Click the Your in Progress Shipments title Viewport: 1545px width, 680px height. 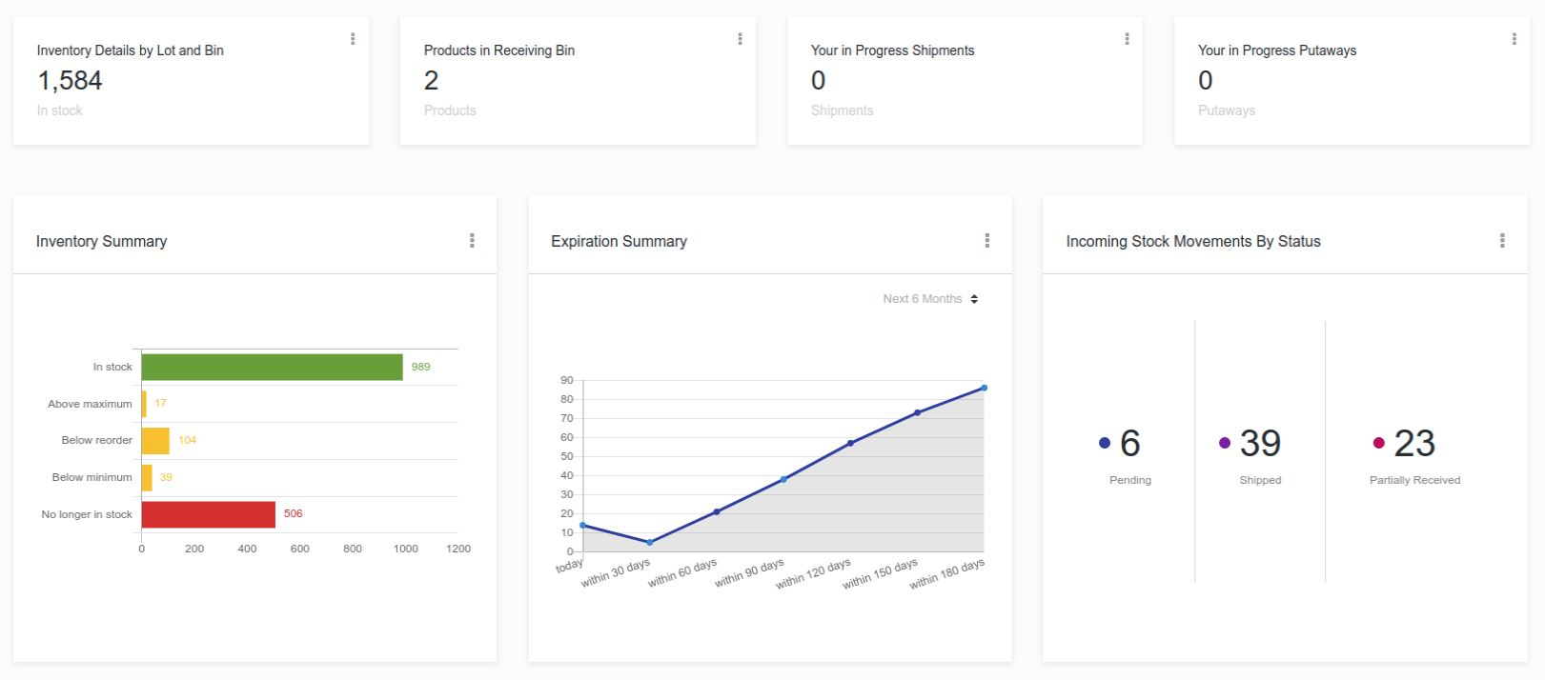point(892,50)
